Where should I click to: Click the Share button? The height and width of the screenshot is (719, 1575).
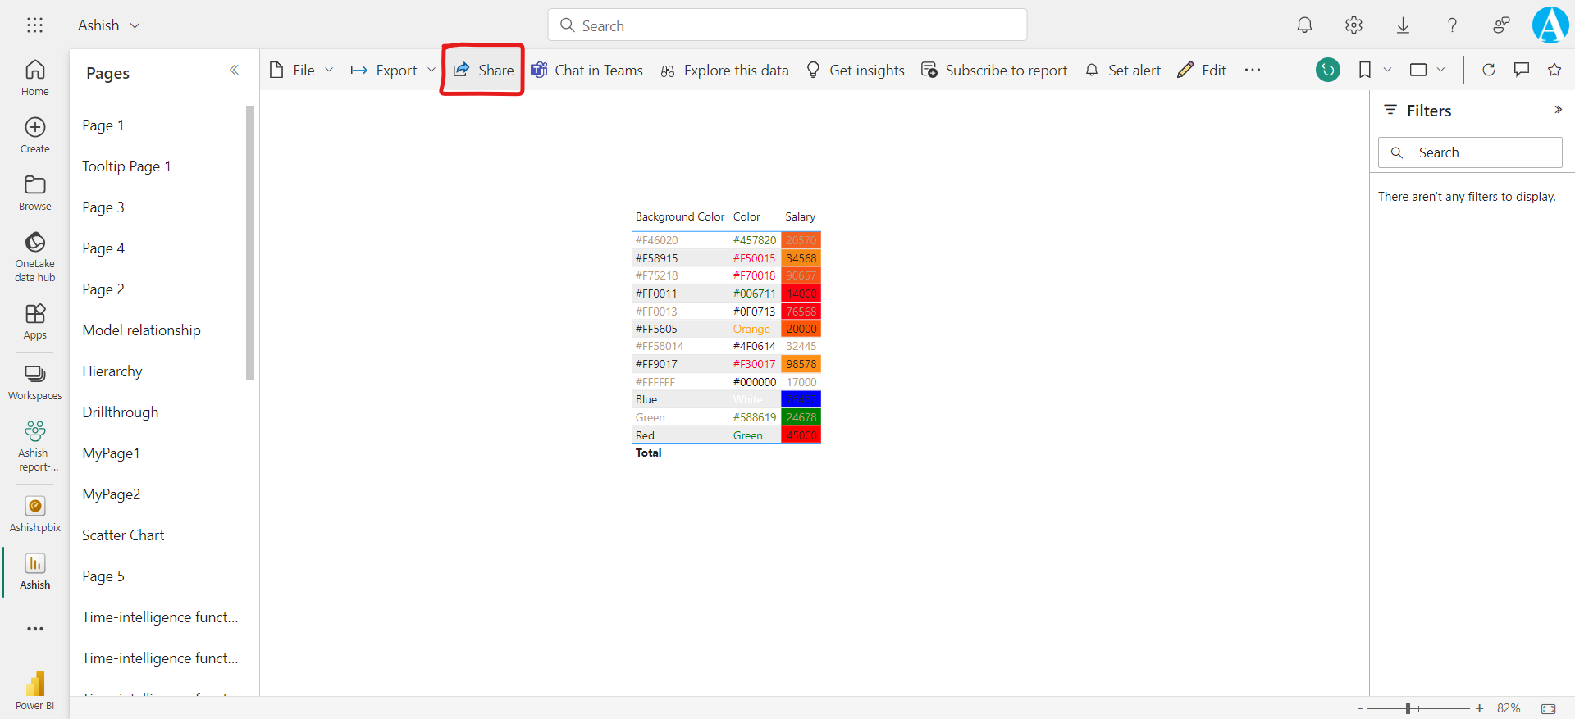pos(483,71)
